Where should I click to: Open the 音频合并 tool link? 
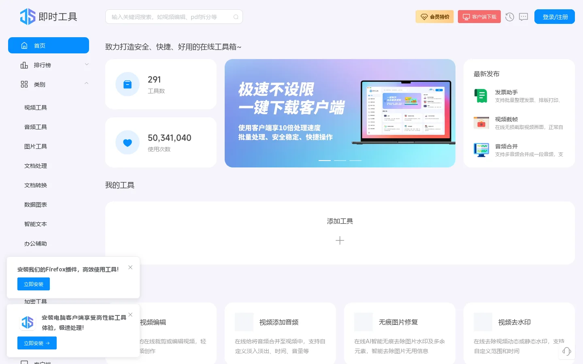tap(519, 150)
